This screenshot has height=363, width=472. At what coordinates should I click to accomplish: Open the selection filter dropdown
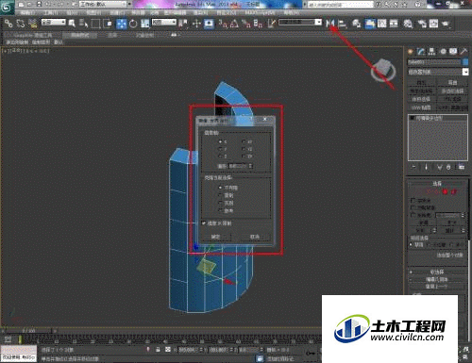click(54, 23)
